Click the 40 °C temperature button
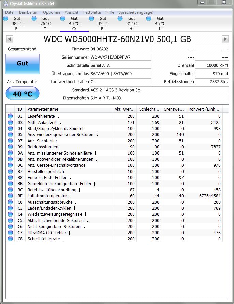This screenshot has width=234, height=304. click(x=23, y=94)
